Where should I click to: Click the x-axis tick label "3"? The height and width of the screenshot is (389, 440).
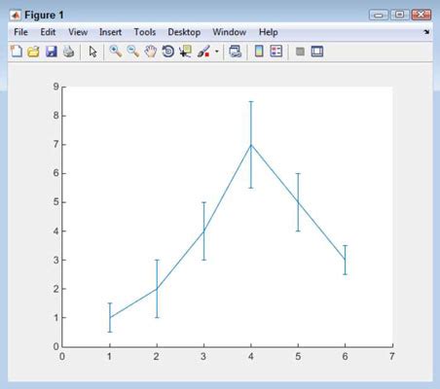click(x=203, y=357)
